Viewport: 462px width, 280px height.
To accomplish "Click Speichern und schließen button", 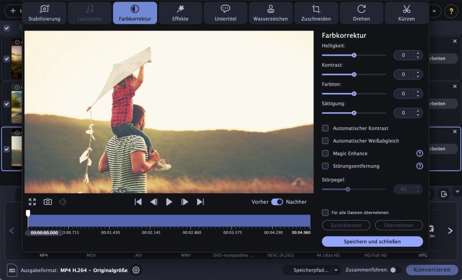I will point(372,241).
